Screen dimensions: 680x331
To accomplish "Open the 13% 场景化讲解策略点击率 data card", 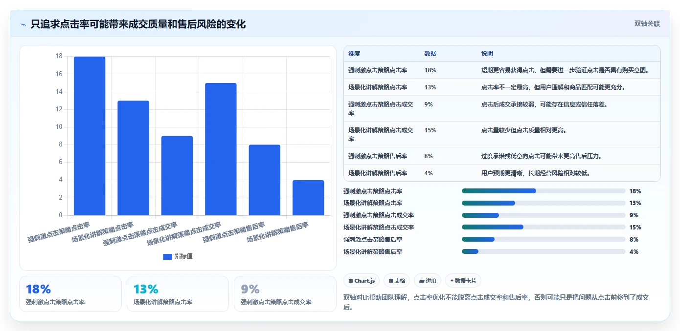I will (x=178, y=294).
